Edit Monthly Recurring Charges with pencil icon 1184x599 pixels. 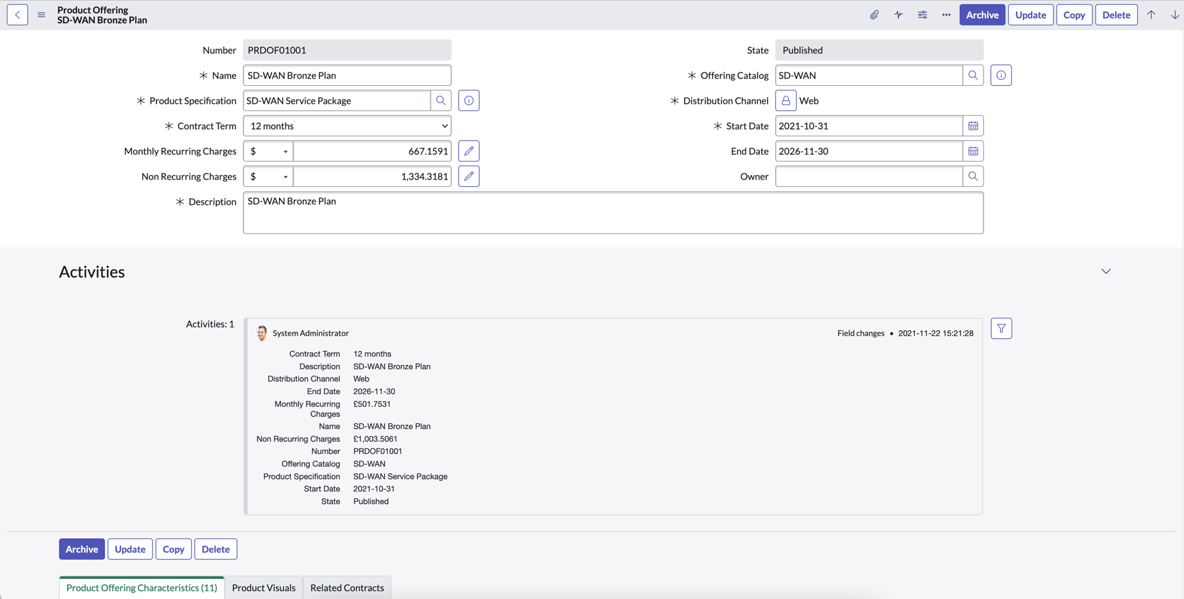[x=469, y=151]
